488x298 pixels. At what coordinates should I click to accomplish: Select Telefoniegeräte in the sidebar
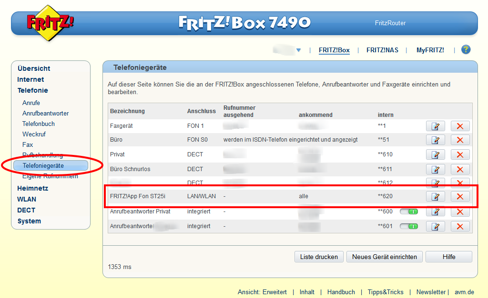point(51,166)
